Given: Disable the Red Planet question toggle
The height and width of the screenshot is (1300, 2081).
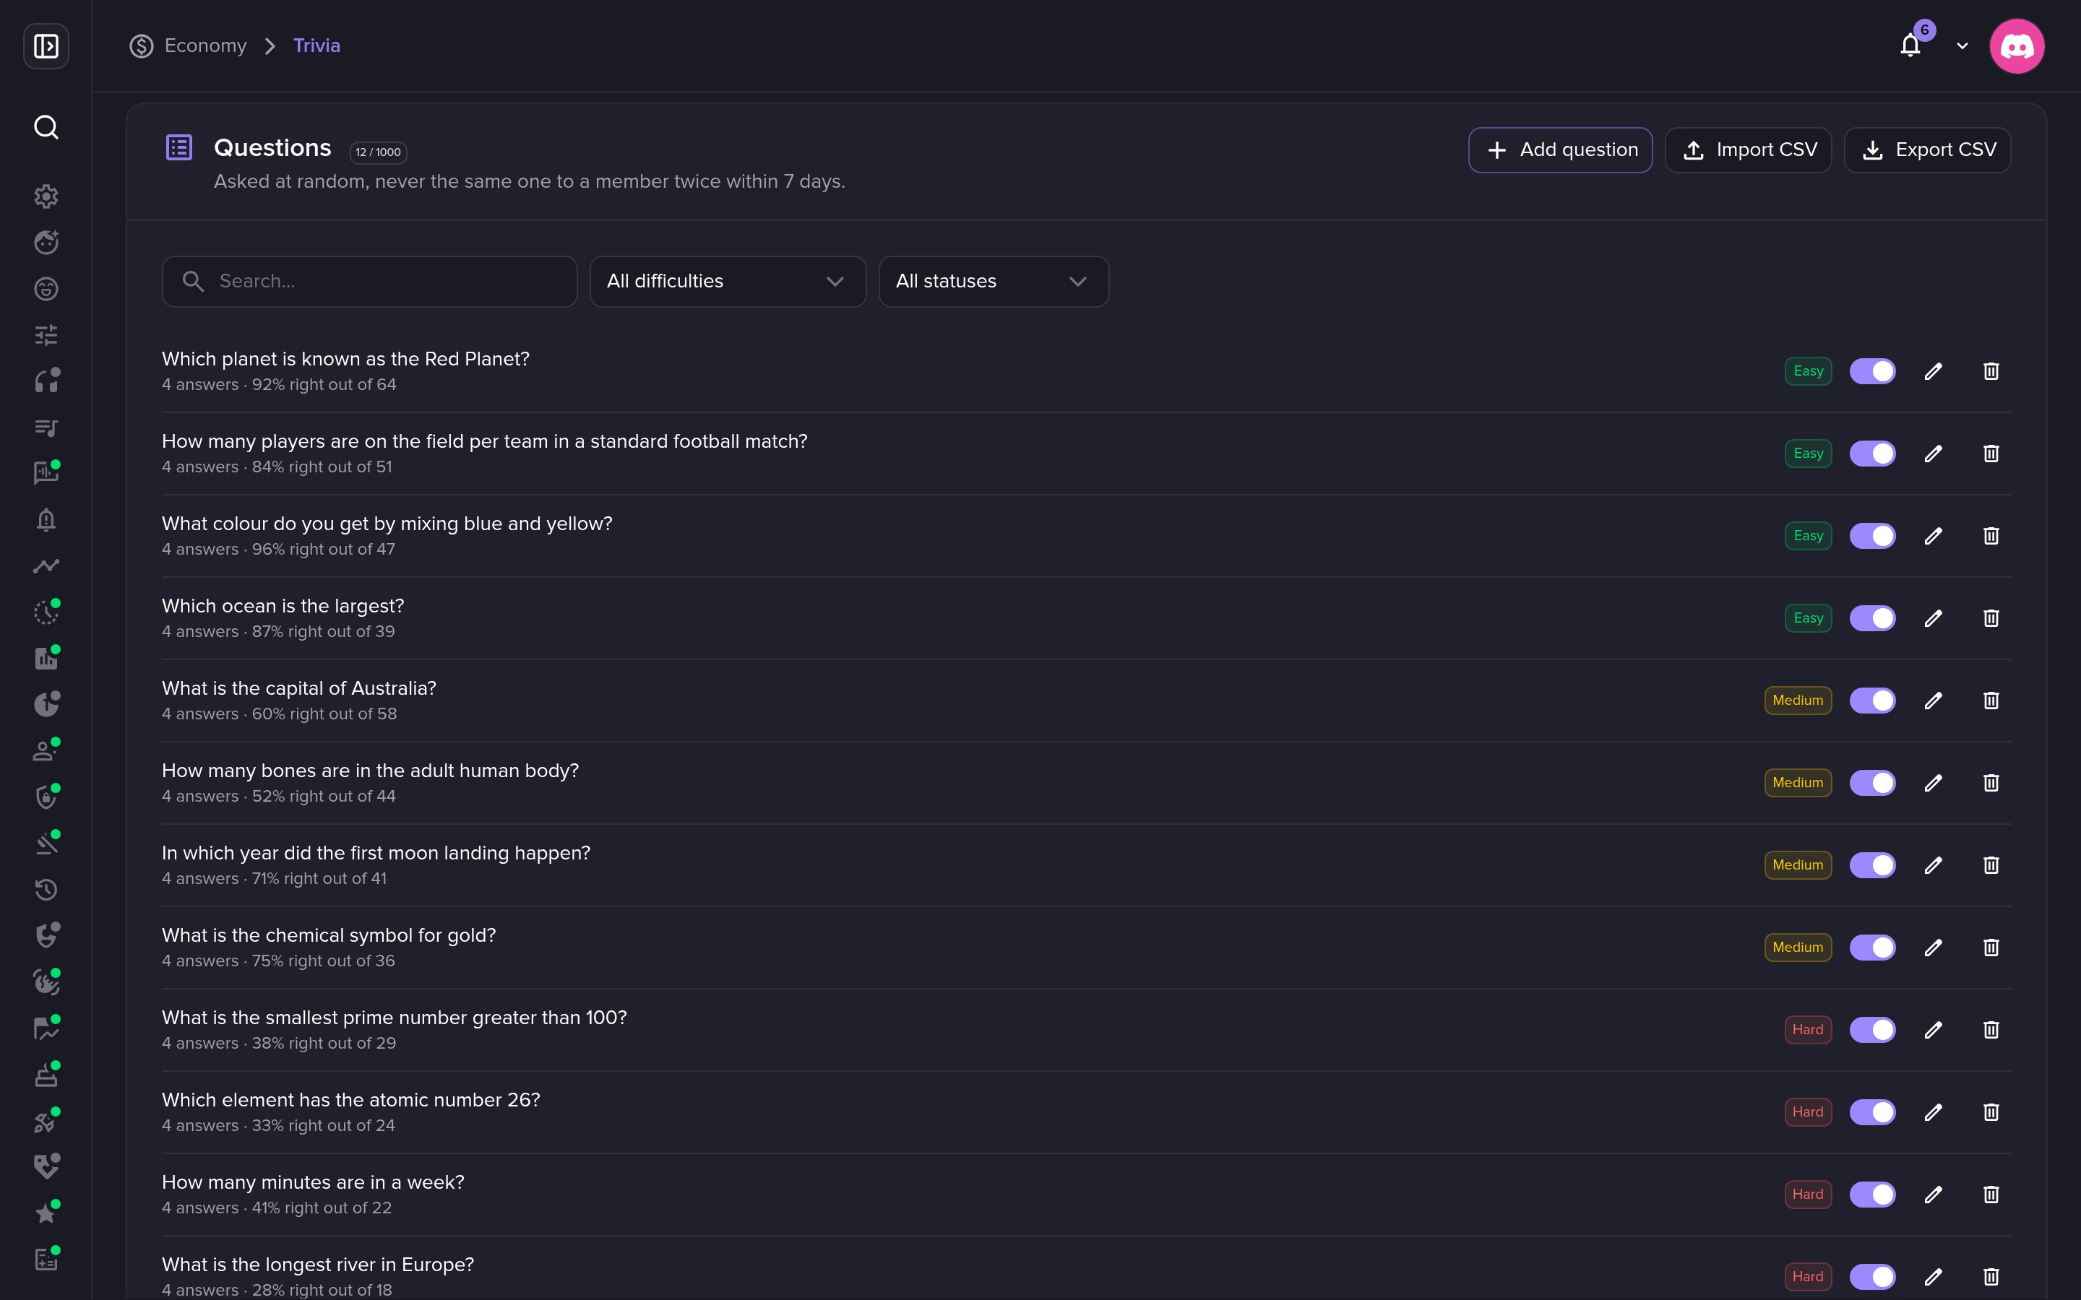Looking at the screenshot, I should (1872, 371).
